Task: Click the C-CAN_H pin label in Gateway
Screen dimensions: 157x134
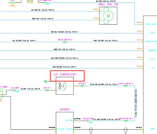Action: pyautogui.click(x=69, y=129)
